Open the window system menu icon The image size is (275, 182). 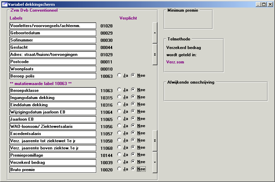click(x=4, y=4)
